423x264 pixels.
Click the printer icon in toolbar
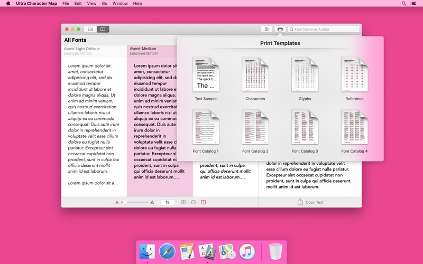coord(280,29)
